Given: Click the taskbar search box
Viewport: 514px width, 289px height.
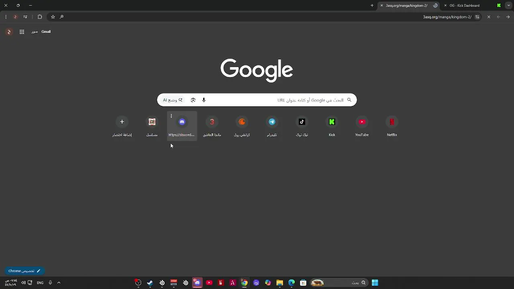Looking at the screenshot, I should click(339, 283).
